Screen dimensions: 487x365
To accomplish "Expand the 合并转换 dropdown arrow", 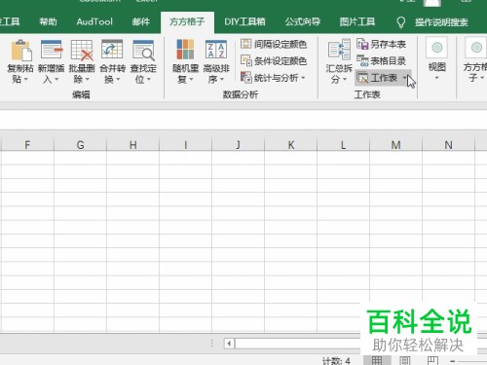I will tap(118, 79).
